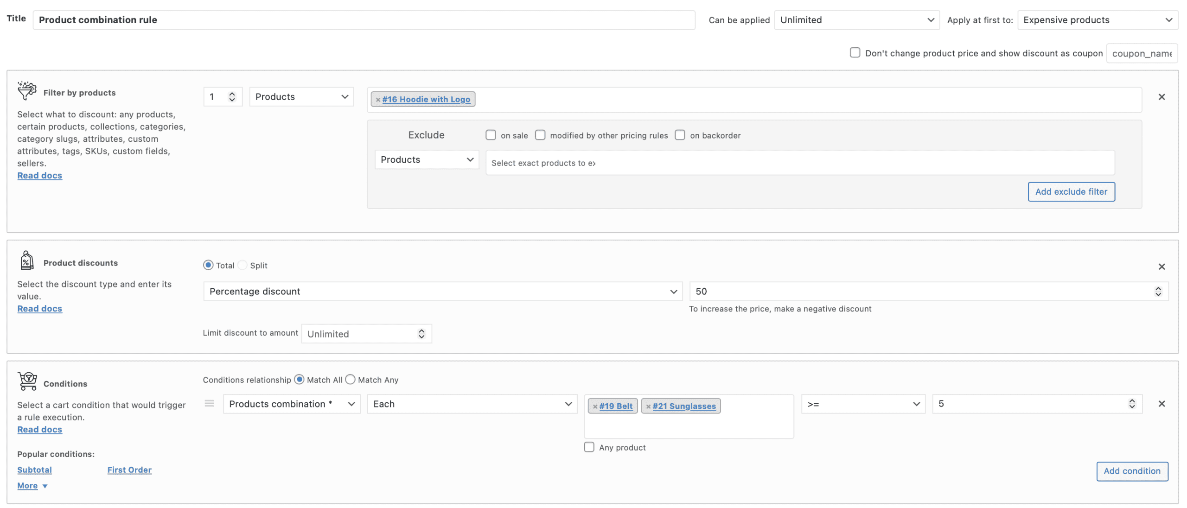The width and height of the screenshot is (1187, 508).
Task: Remove the Filter by products section
Action: (x=1161, y=97)
